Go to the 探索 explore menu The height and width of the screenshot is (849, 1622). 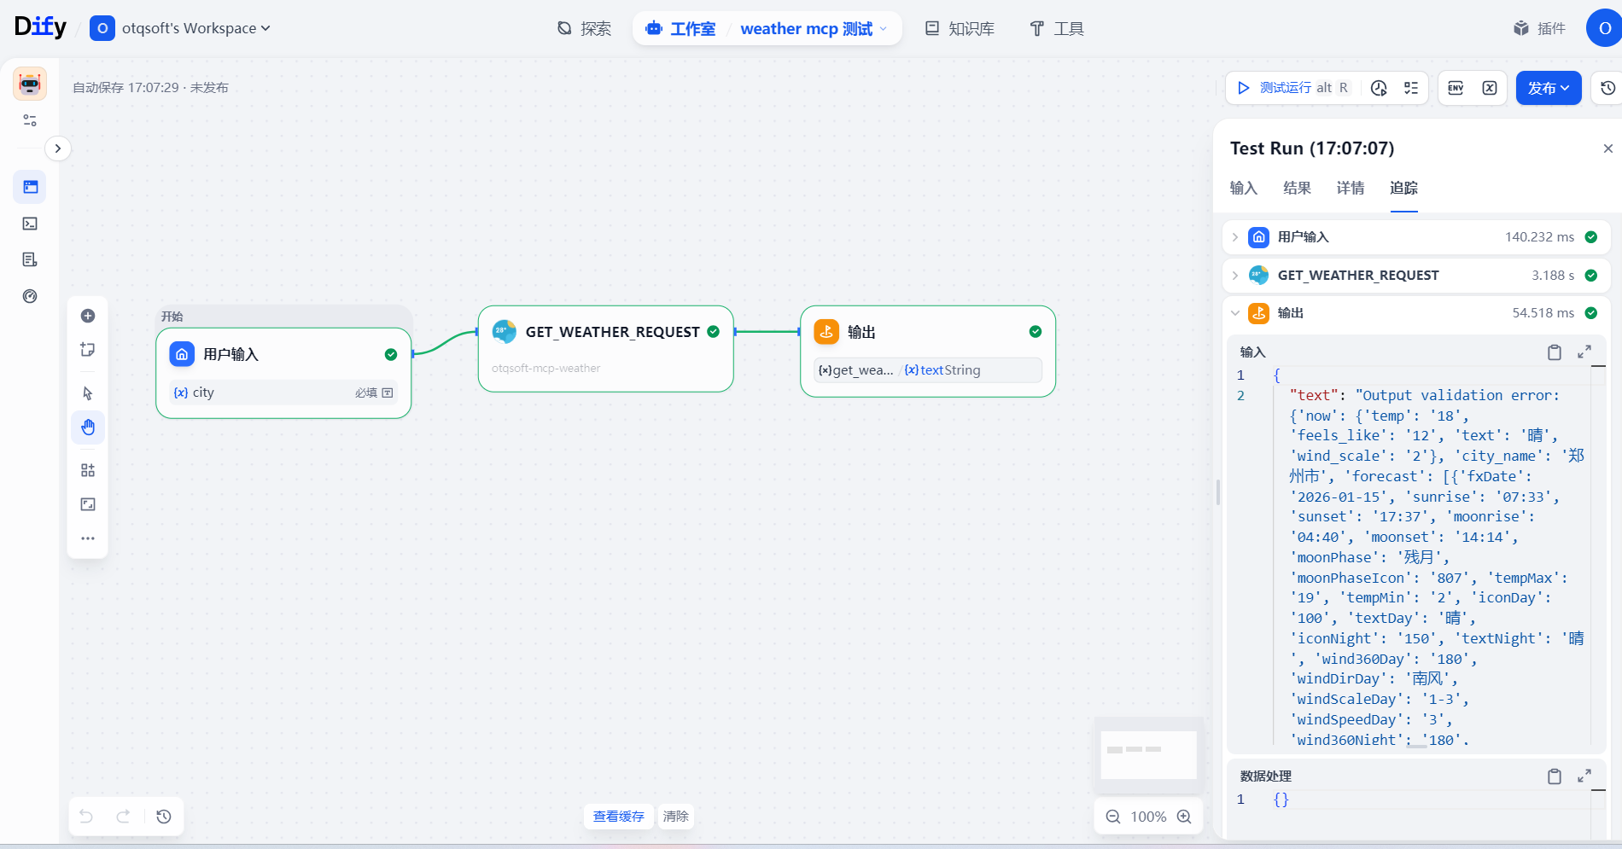coord(585,29)
